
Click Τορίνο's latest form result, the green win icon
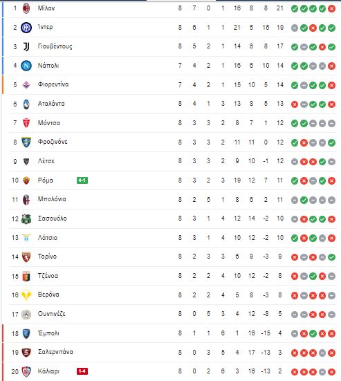tap(331, 257)
